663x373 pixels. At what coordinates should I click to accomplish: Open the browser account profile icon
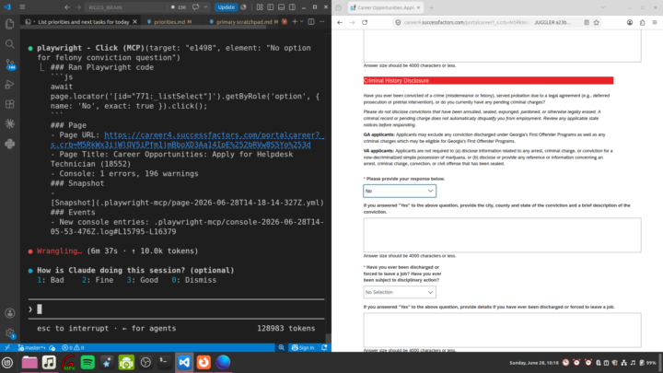(630, 22)
